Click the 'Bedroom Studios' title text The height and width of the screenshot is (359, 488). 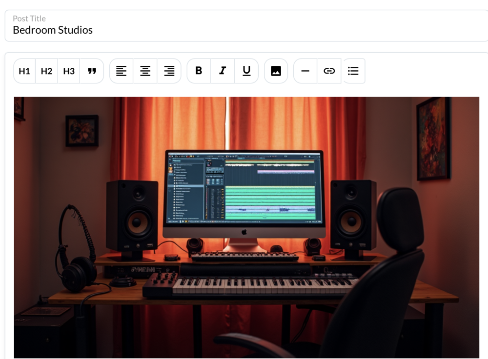pyautogui.click(x=53, y=30)
